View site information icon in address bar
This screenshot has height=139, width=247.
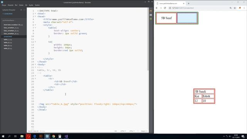point(170,8)
